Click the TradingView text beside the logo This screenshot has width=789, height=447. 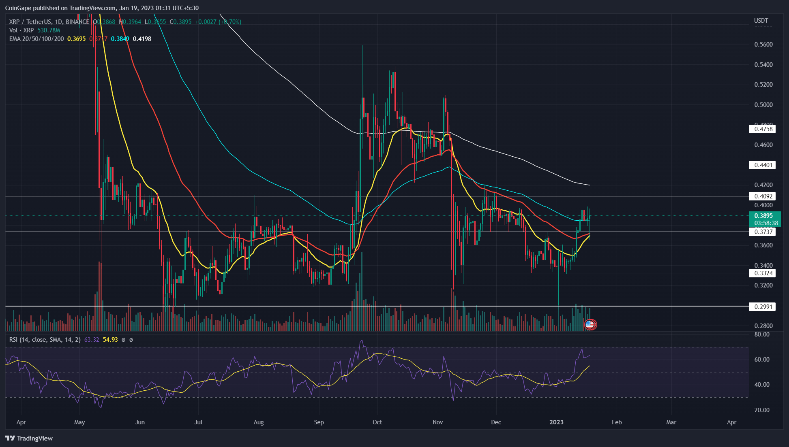35,438
